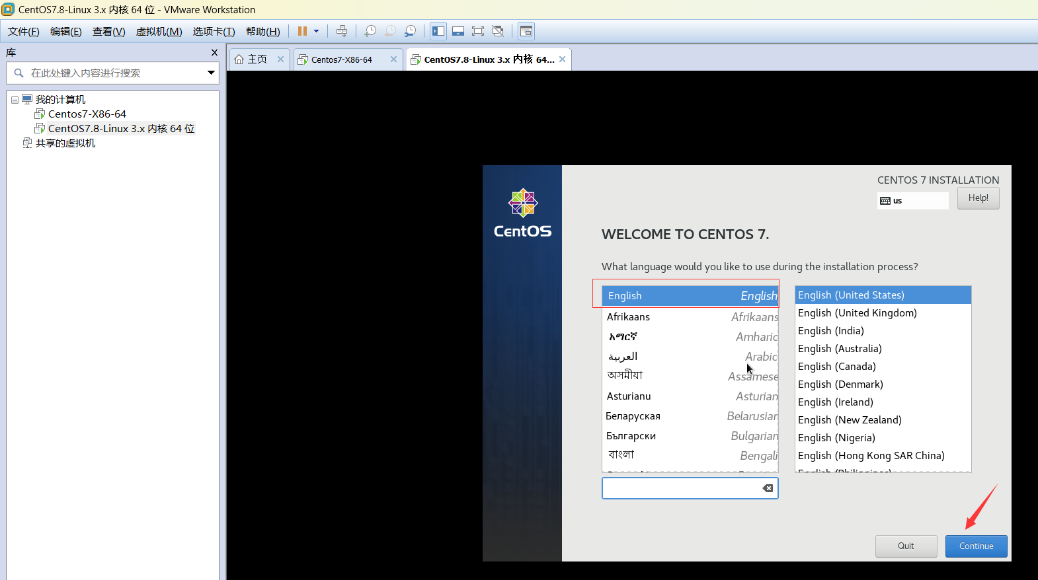Open the 文件(F) menu
1038x580 pixels.
pyautogui.click(x=24, y=32)
